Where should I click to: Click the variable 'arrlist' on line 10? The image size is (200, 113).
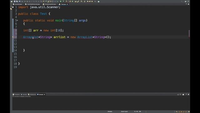point(59,37)
